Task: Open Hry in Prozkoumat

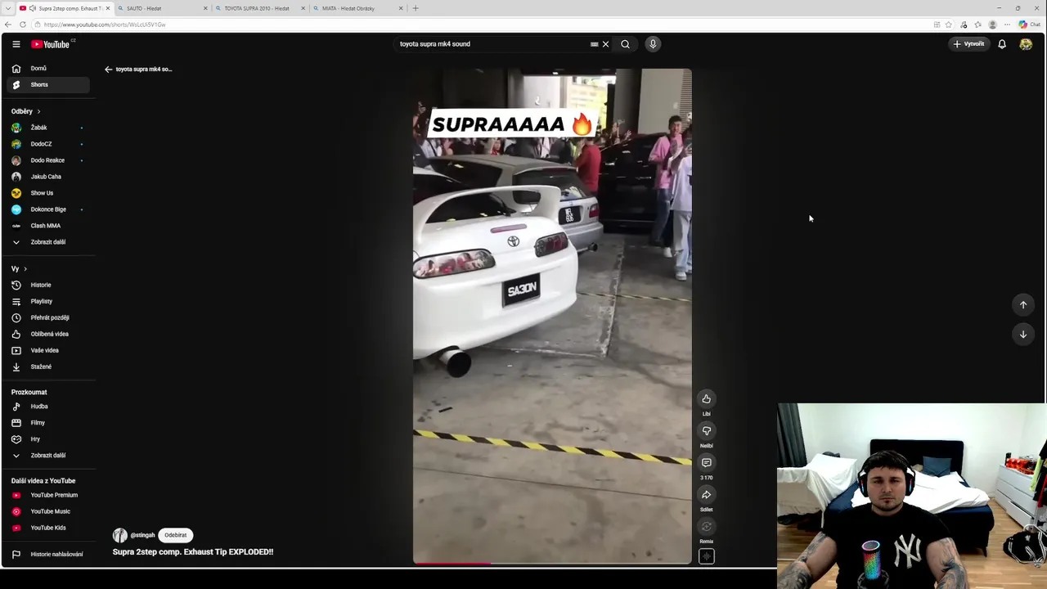Action: tap(48, 439)
